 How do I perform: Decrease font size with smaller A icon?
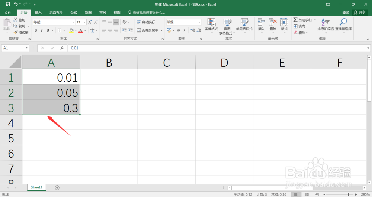pyautogui.click(x=96, y=22)
